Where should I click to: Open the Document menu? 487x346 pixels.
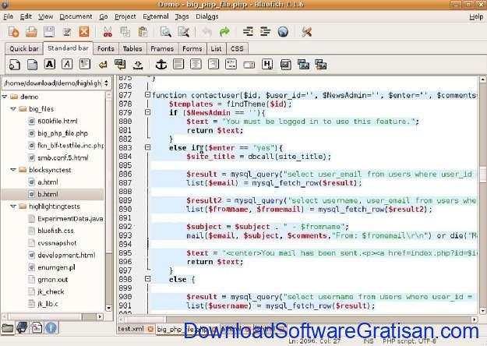coord(76,16)
